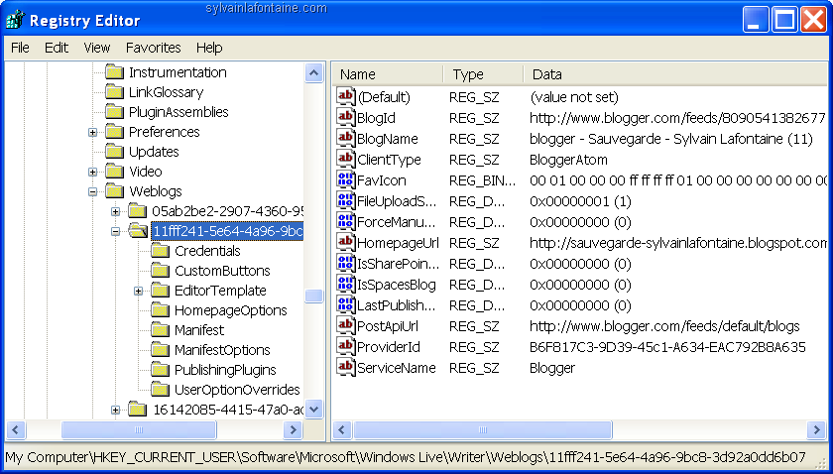
Task: Click the tree pane vertical scrollbar thumb
Action: click(314, 296)
